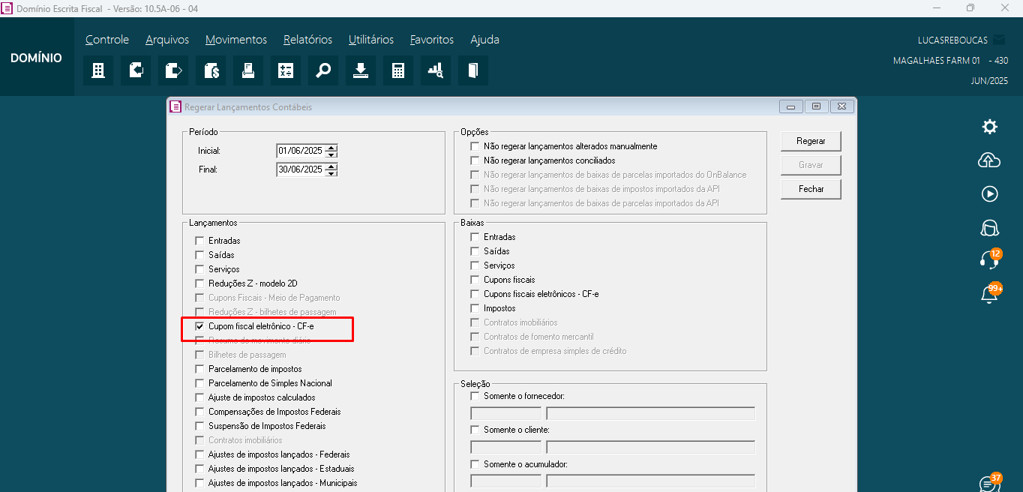Viewport: 1023px width, 492px height.
Task: Click the Inicial date input field
Action: (x=300, y=151)
